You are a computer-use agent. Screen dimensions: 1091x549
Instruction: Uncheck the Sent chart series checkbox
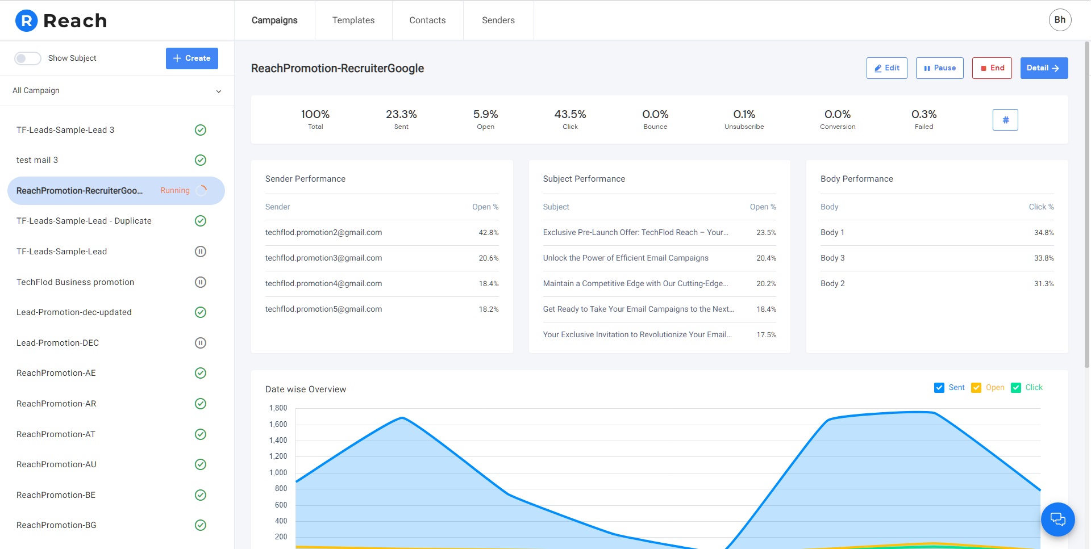coord(939,388)
